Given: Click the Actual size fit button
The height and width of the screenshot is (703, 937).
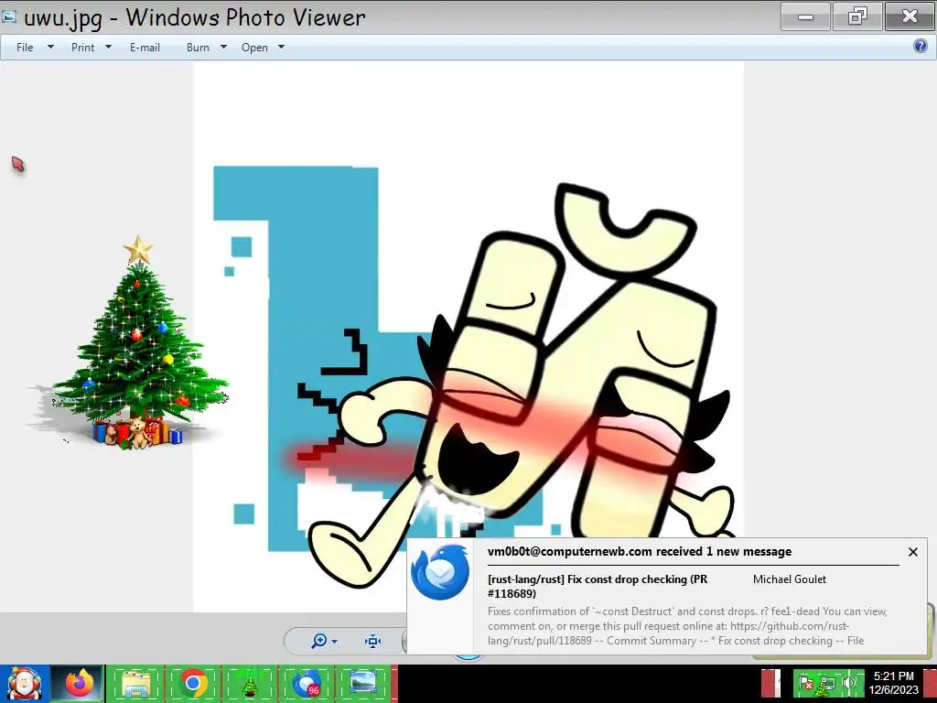Looking at the screenshot, I should 373,642.
